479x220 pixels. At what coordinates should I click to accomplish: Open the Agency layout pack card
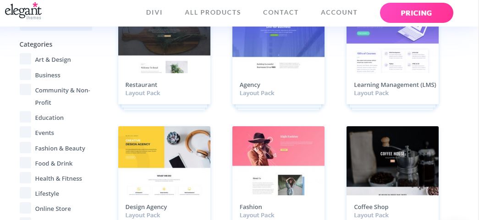[x=278, y=65]
